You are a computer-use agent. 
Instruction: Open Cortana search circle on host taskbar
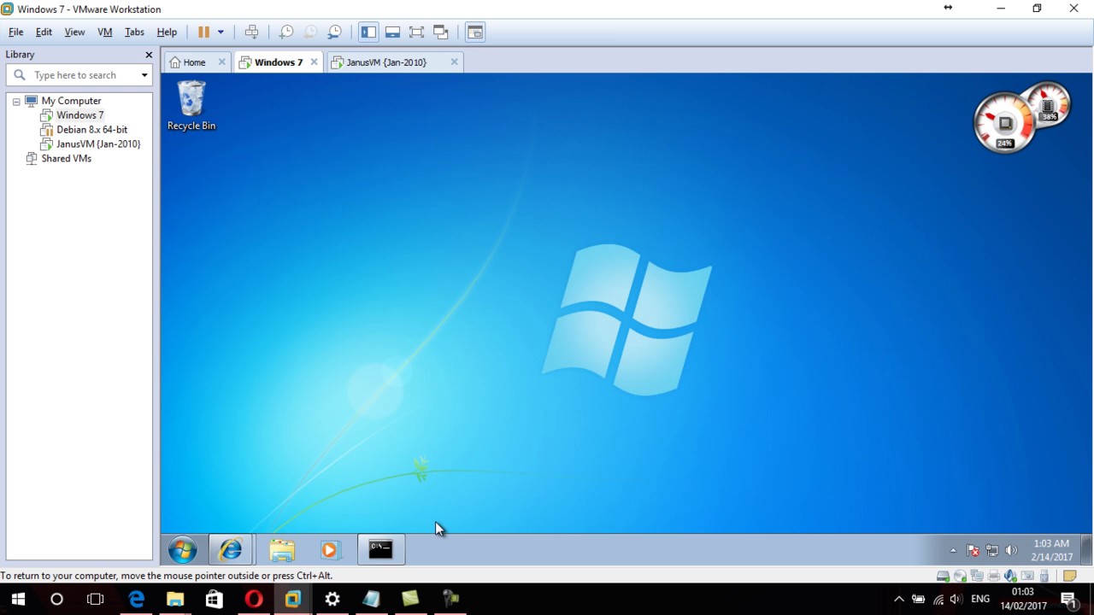tap(56, 600)
